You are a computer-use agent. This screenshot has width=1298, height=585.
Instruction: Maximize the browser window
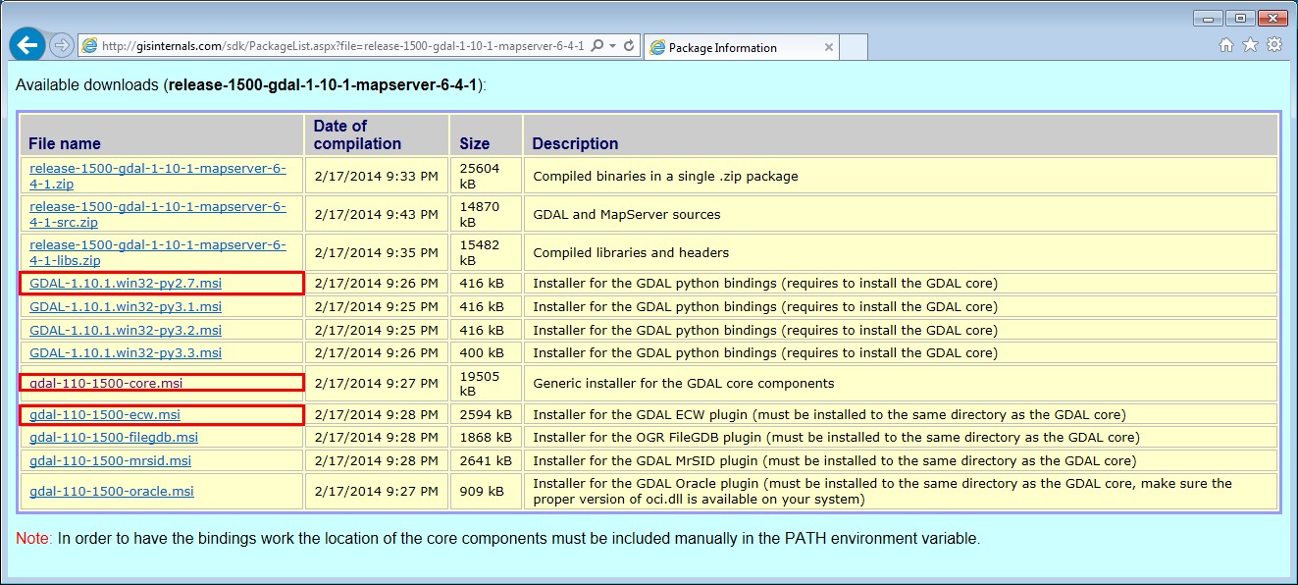click(x=1240, y=18)
